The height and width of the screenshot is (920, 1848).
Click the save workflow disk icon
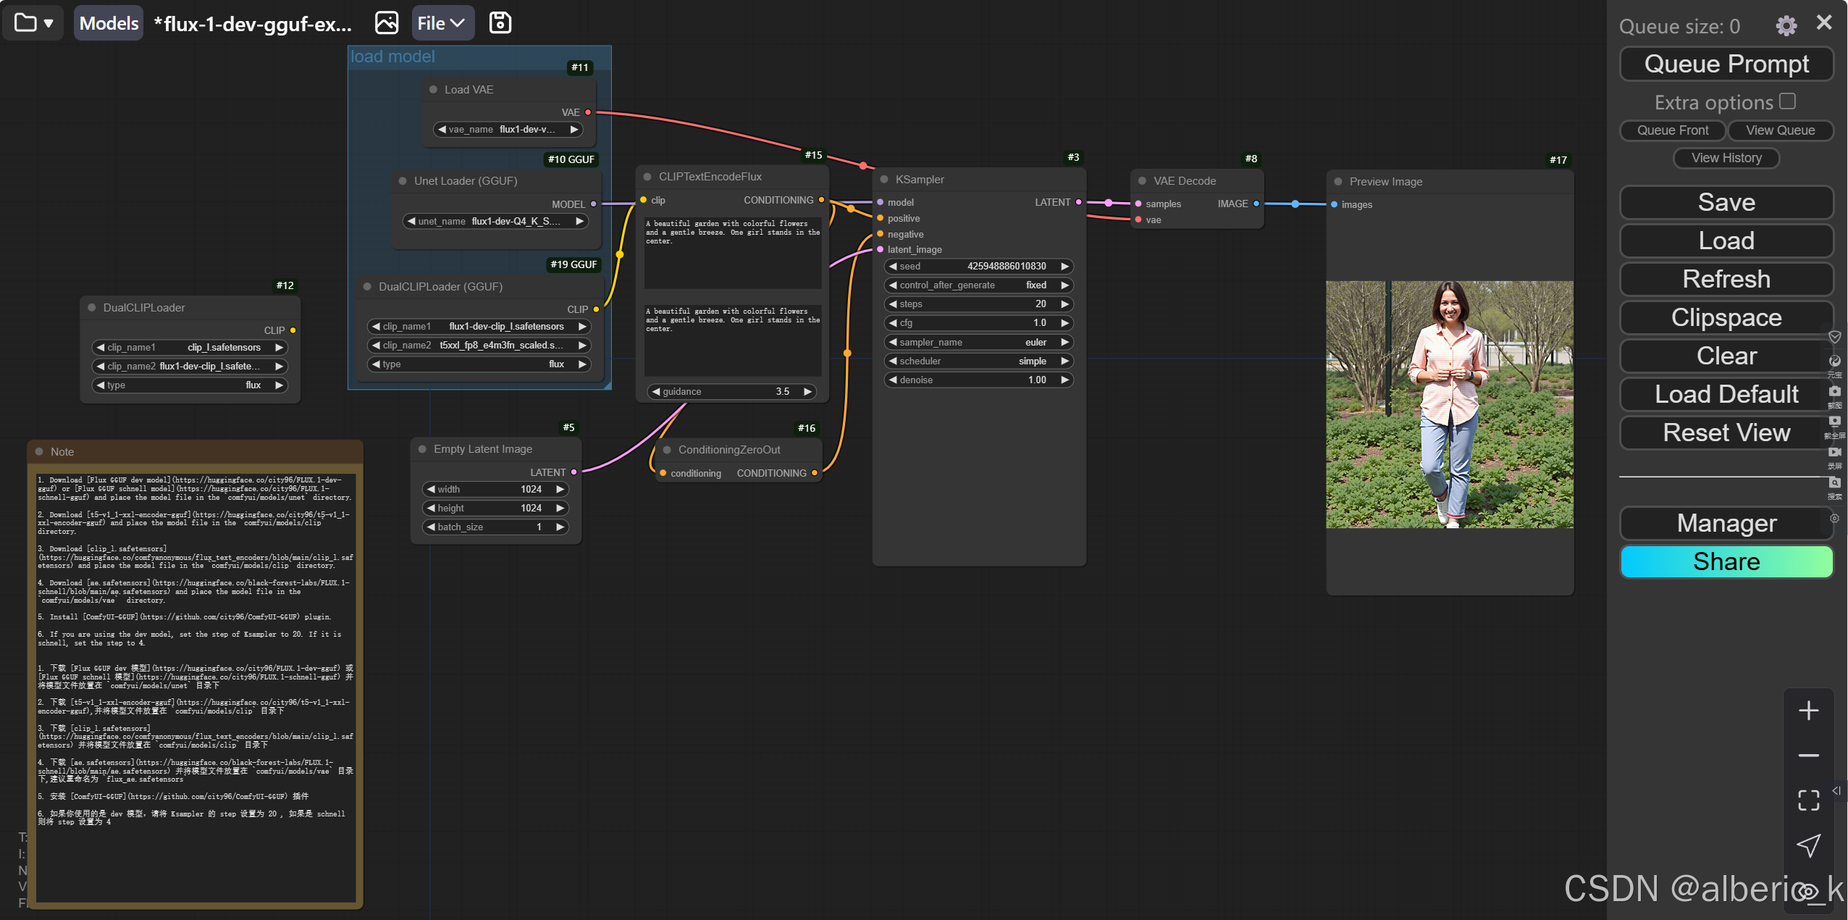pos(500,23)
